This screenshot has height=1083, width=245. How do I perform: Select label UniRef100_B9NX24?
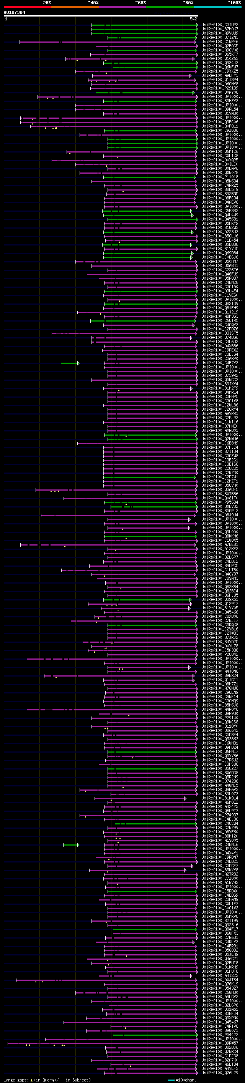(x=220, y=676)
